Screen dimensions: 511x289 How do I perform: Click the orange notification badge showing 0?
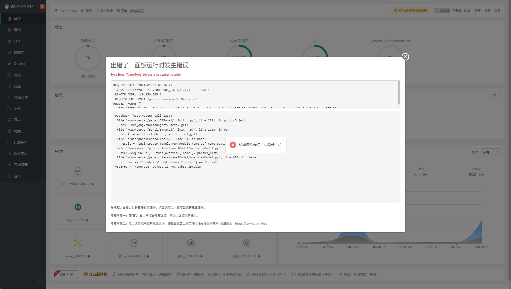point(42,6)
